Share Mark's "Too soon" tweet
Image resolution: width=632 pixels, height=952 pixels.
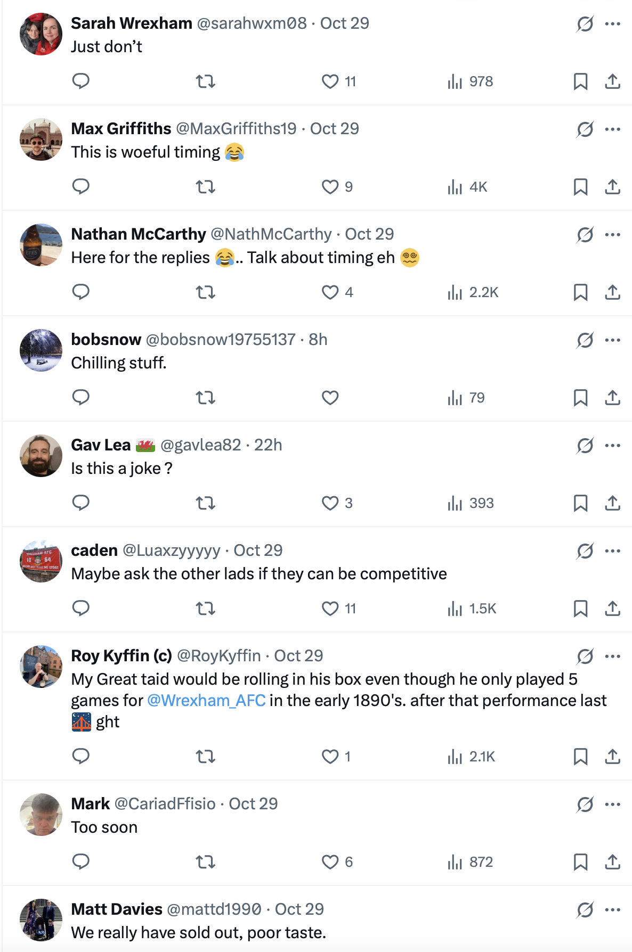point(612,862)
